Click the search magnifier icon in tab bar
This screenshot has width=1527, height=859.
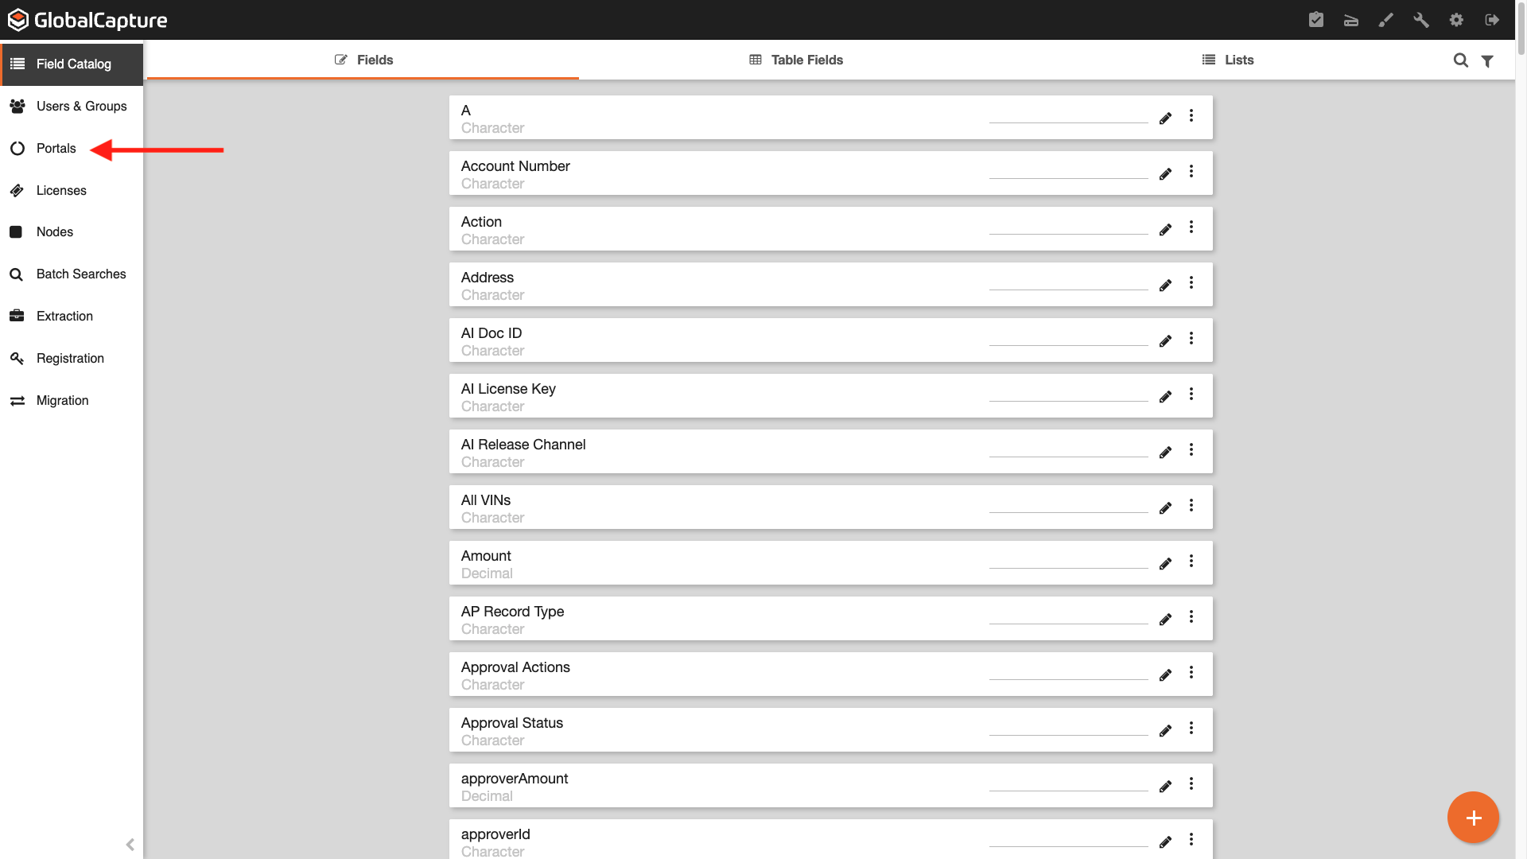[1461, 60]
